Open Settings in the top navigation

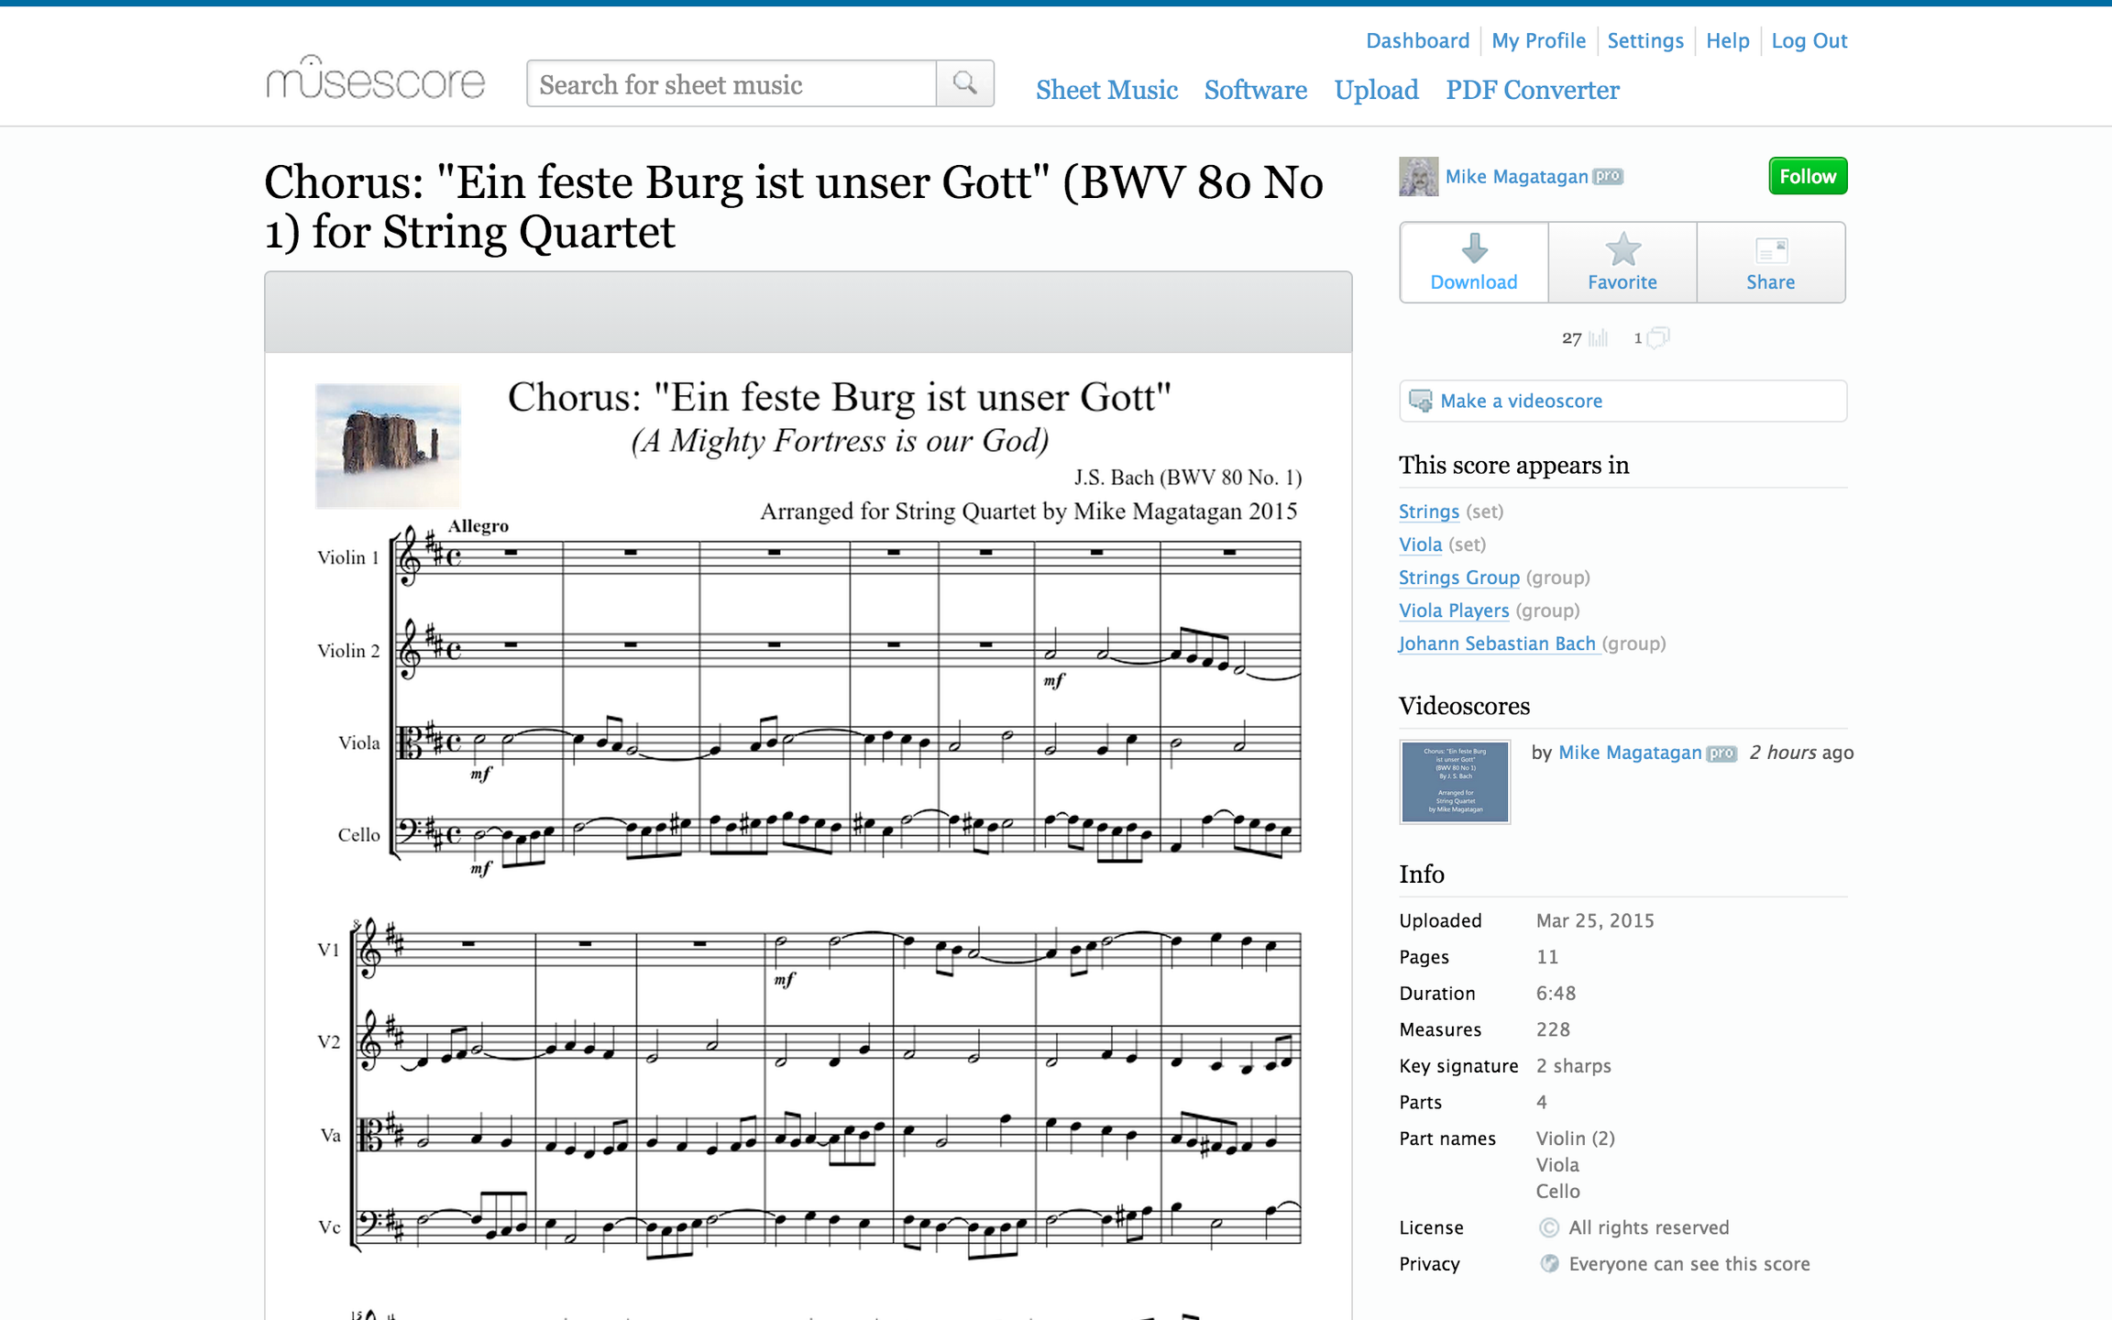click(x=1645, y=40)
